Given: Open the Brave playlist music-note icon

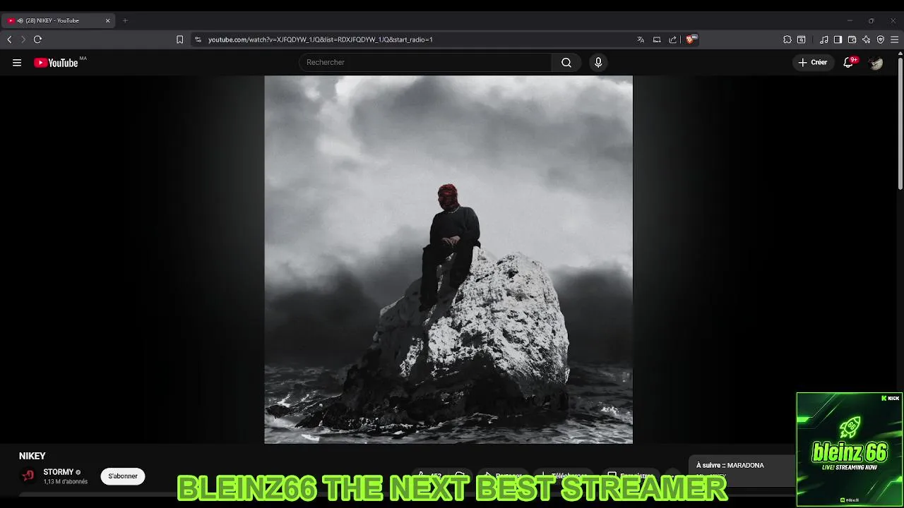Looking at the screenshot, I should [824, 40].
